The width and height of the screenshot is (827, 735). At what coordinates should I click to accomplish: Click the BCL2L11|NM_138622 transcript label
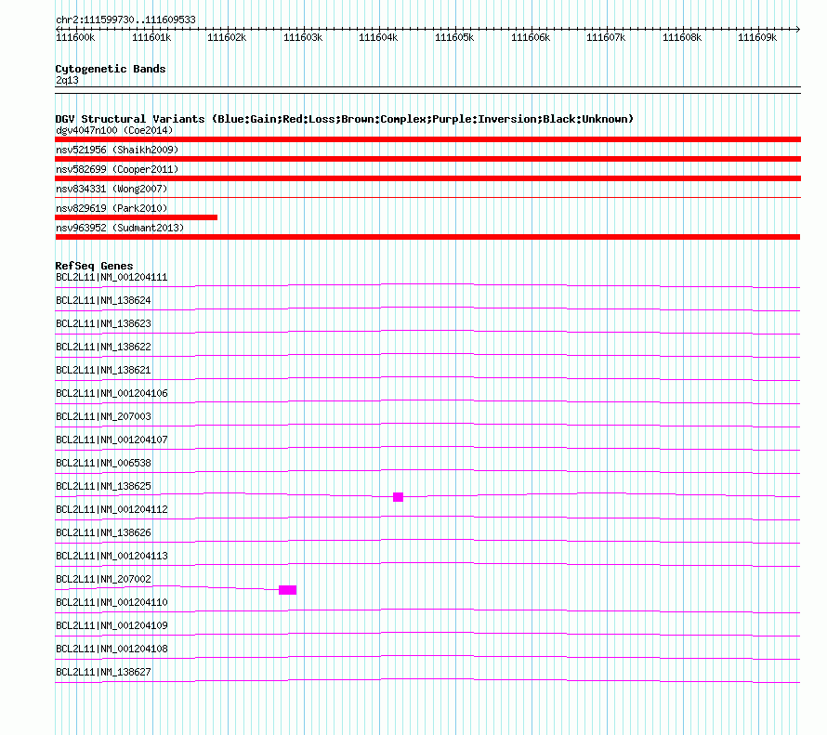(103, 347)
